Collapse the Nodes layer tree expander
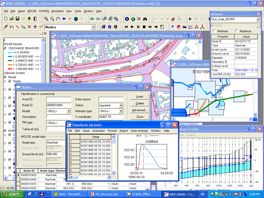The height and width of the screenshot is (198, 264). 5,81
